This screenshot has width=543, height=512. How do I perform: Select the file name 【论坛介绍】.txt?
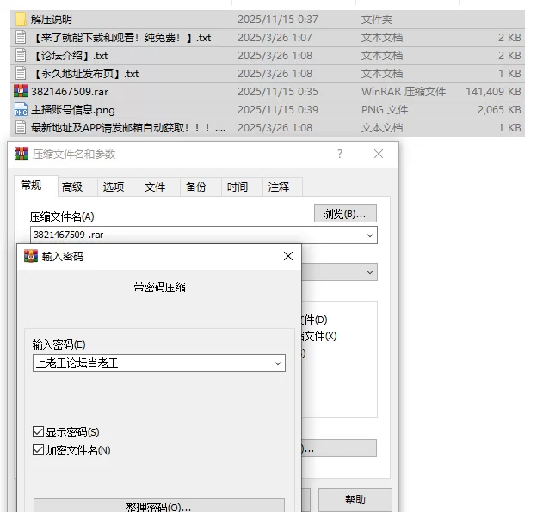pyautogui.click(x=70, y=56)
